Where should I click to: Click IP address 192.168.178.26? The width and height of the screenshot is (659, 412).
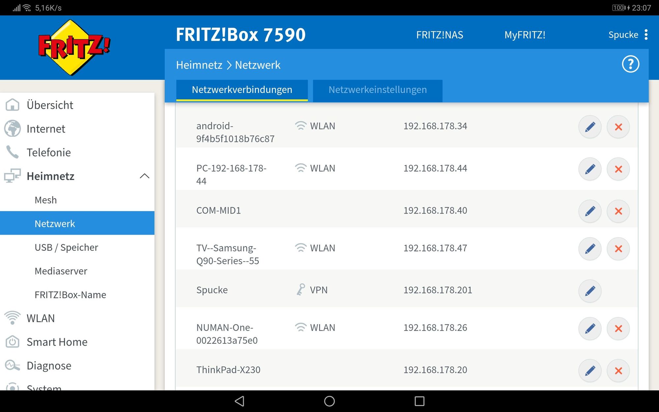(x=435, y=328)
